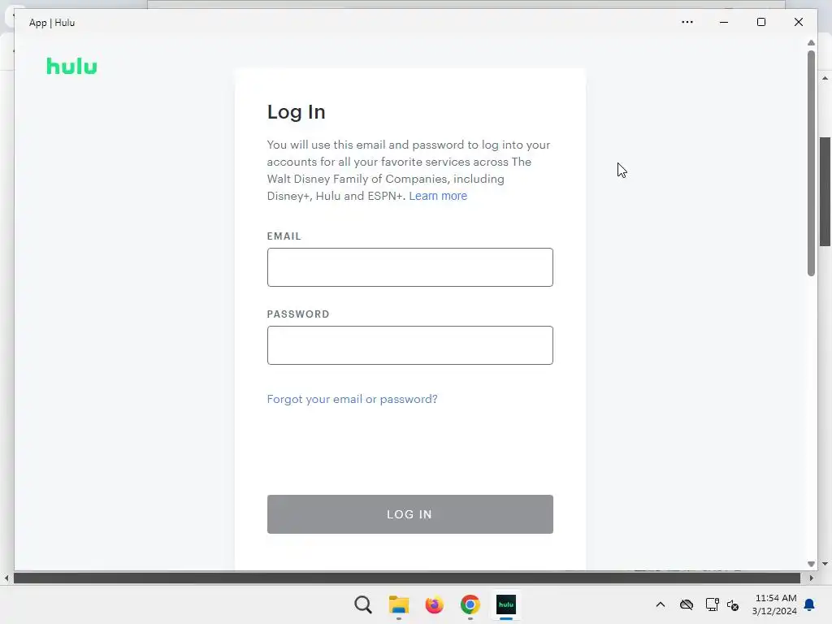The height and width of the screenshot is (624, 832).
Task: Select the Hulu app taskbar icon
Action: coord(505,604)
